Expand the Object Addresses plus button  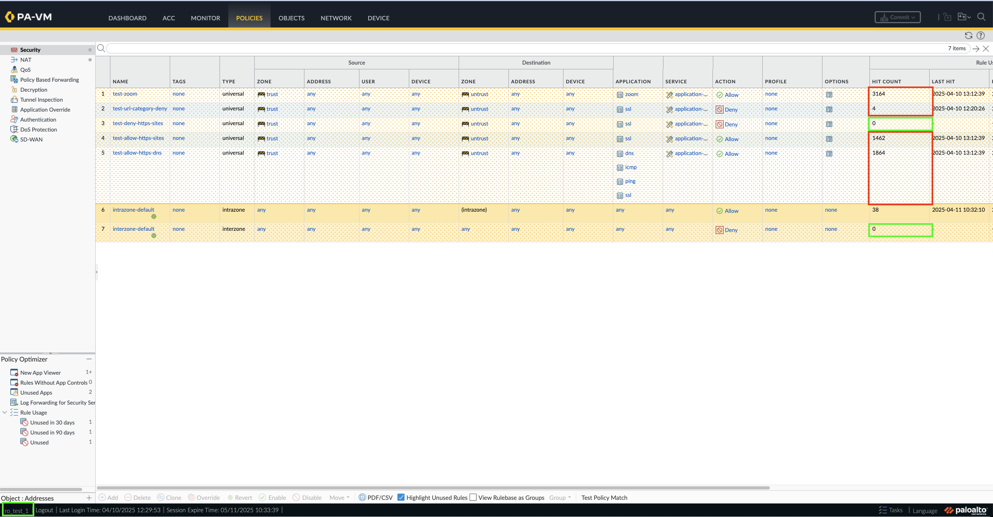coord(89,498)
